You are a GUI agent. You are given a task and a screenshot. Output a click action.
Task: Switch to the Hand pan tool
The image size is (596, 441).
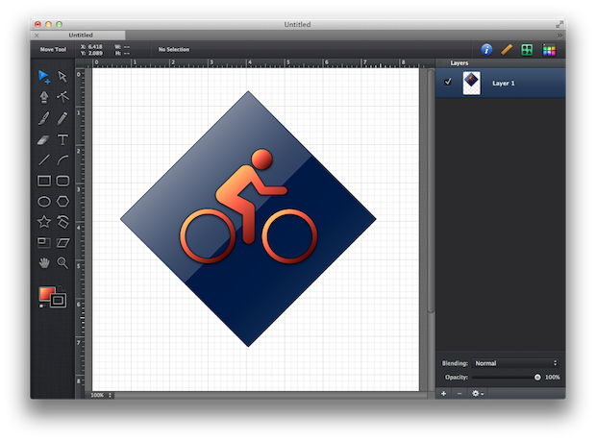(x=44, y=263)
